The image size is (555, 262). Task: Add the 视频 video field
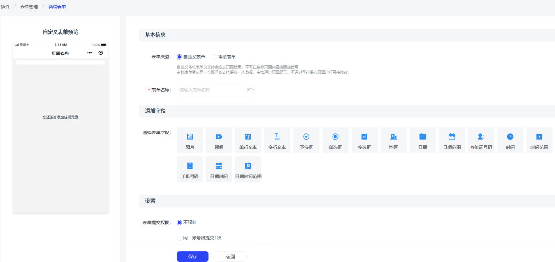click(x=219, y=140)
